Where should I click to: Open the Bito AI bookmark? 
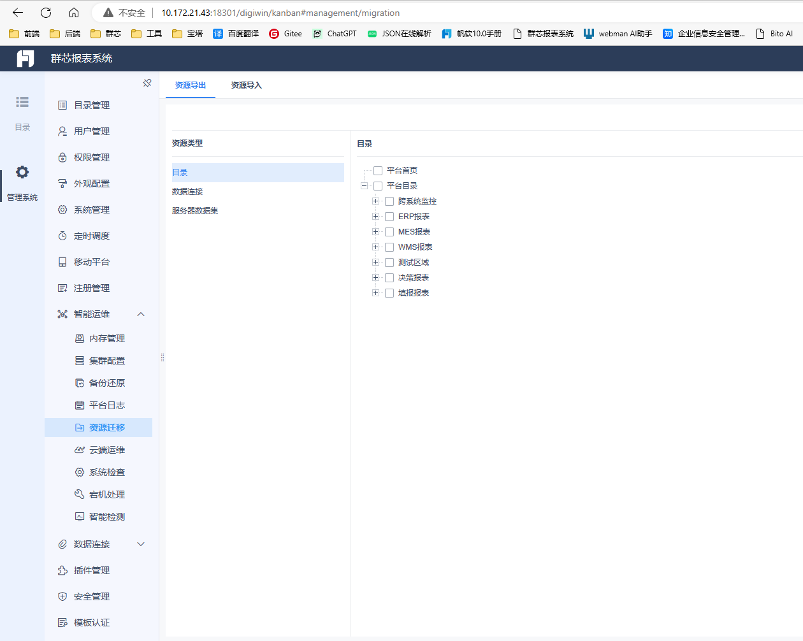click(x=774, y=34)
